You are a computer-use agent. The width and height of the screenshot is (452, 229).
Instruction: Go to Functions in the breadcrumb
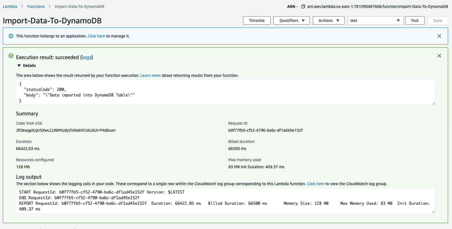point(36,6)
